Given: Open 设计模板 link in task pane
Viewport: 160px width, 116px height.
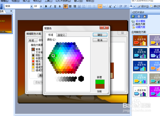Looking at the screenshot, I should (140, 21).
